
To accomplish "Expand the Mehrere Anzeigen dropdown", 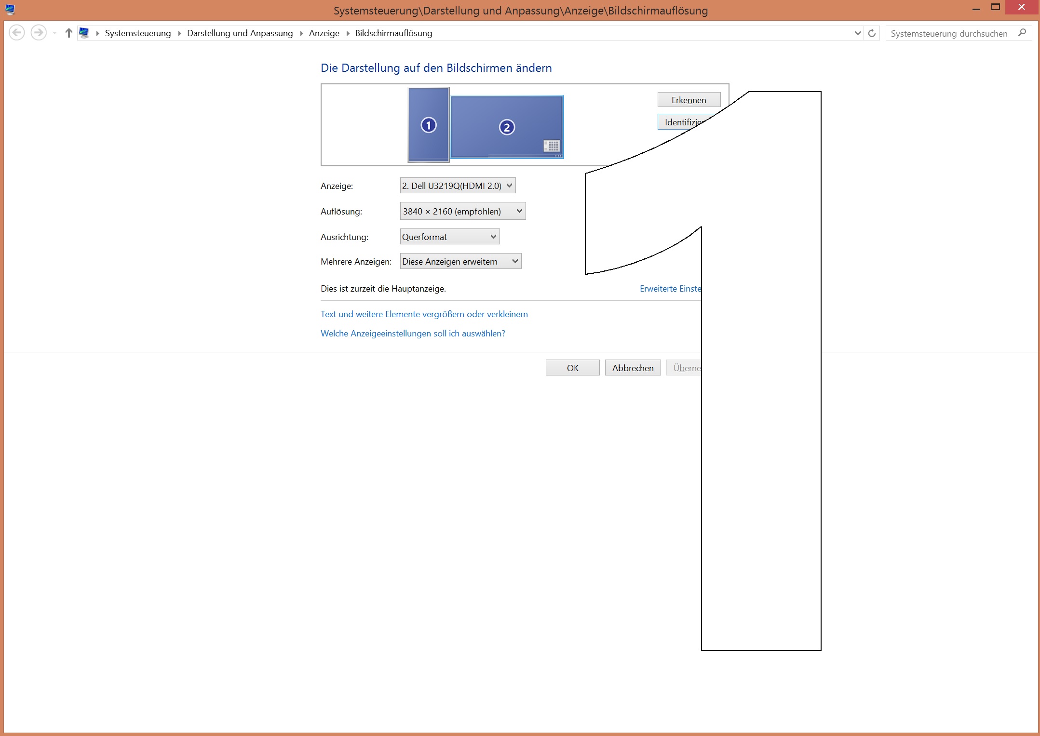I will 460,261.
